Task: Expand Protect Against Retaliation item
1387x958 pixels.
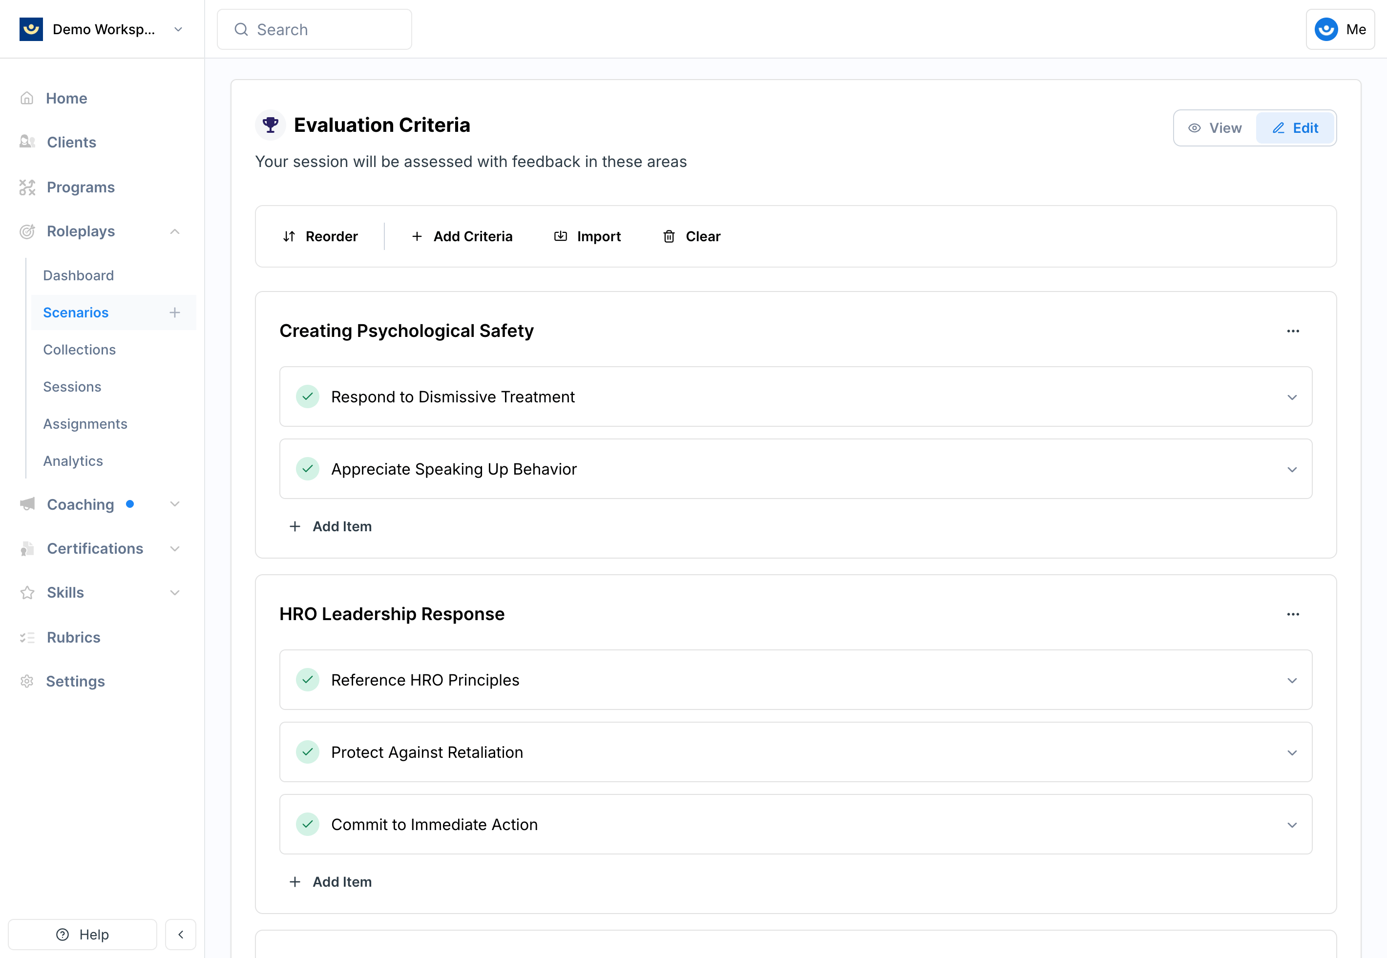Action: 1292,753
